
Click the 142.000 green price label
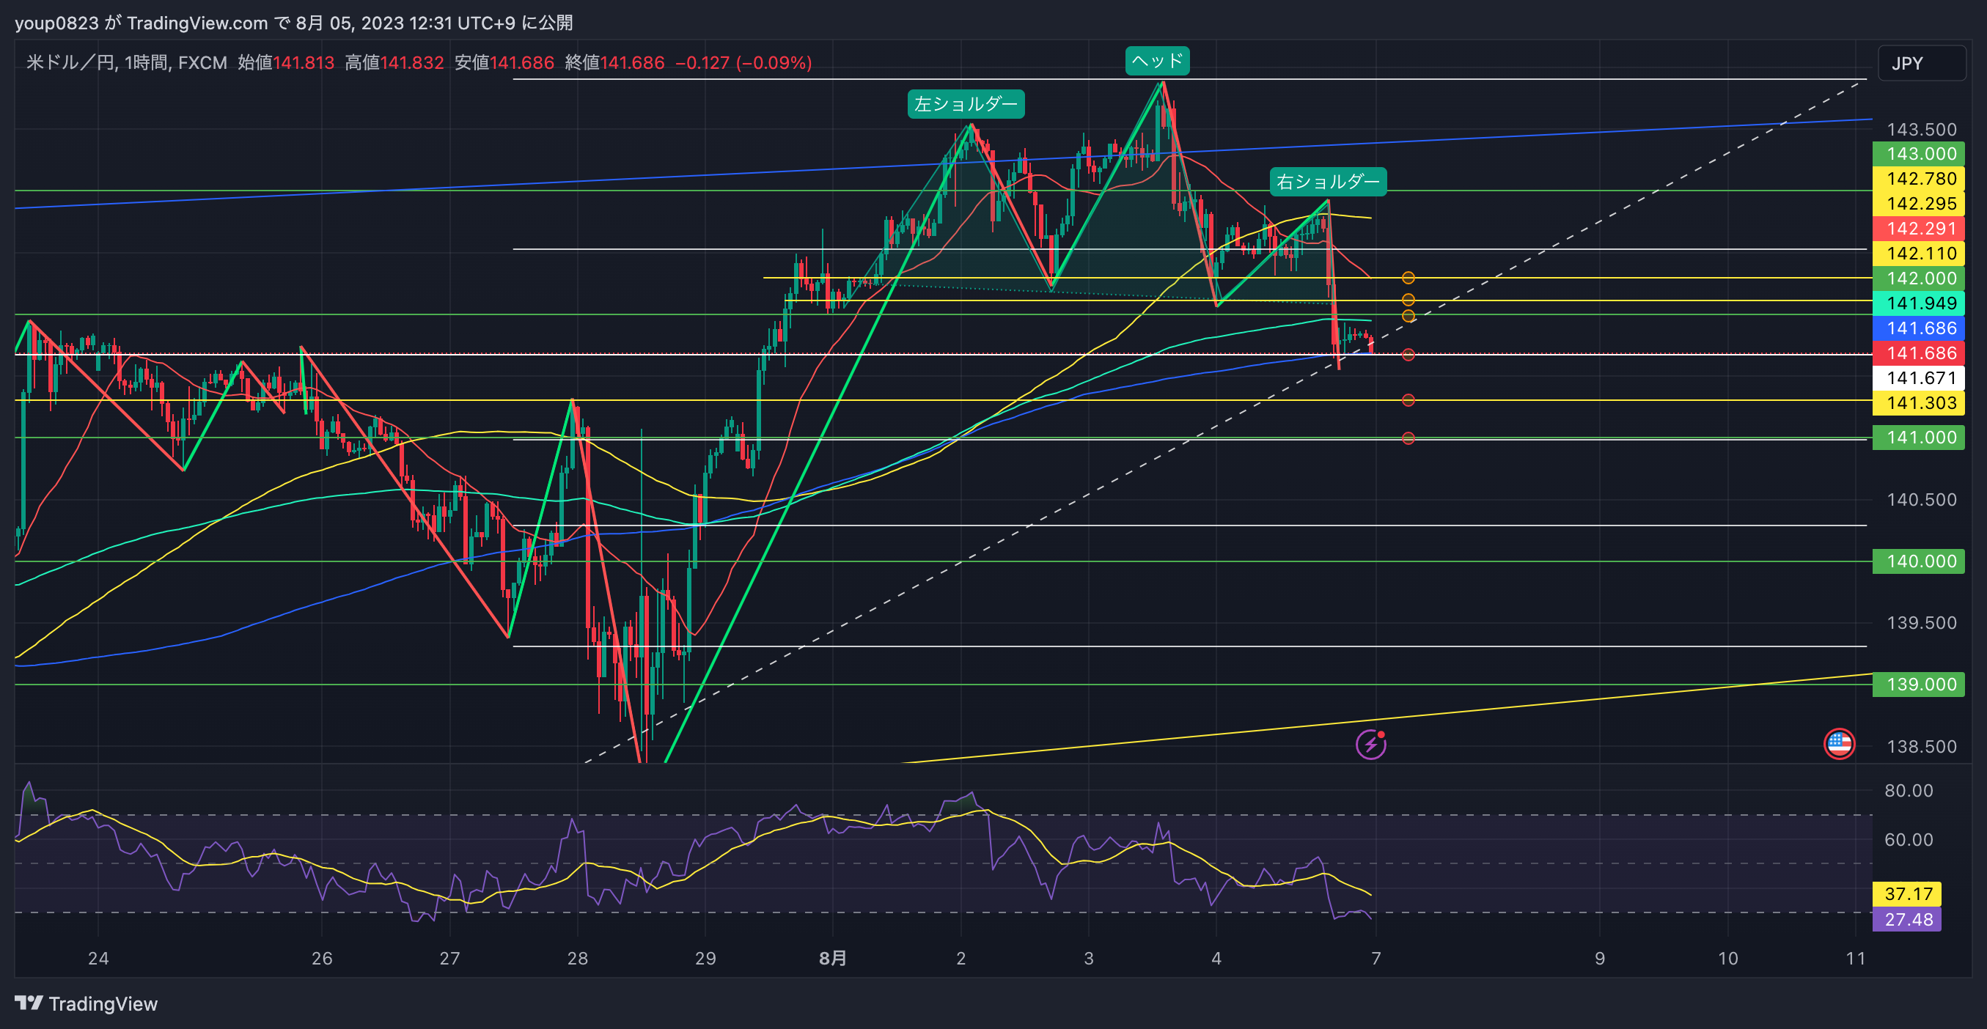click(x=1918, y=279)
